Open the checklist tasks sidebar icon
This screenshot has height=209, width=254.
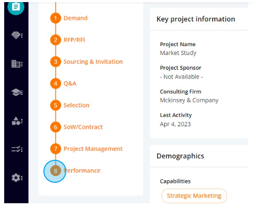(17, 149)
